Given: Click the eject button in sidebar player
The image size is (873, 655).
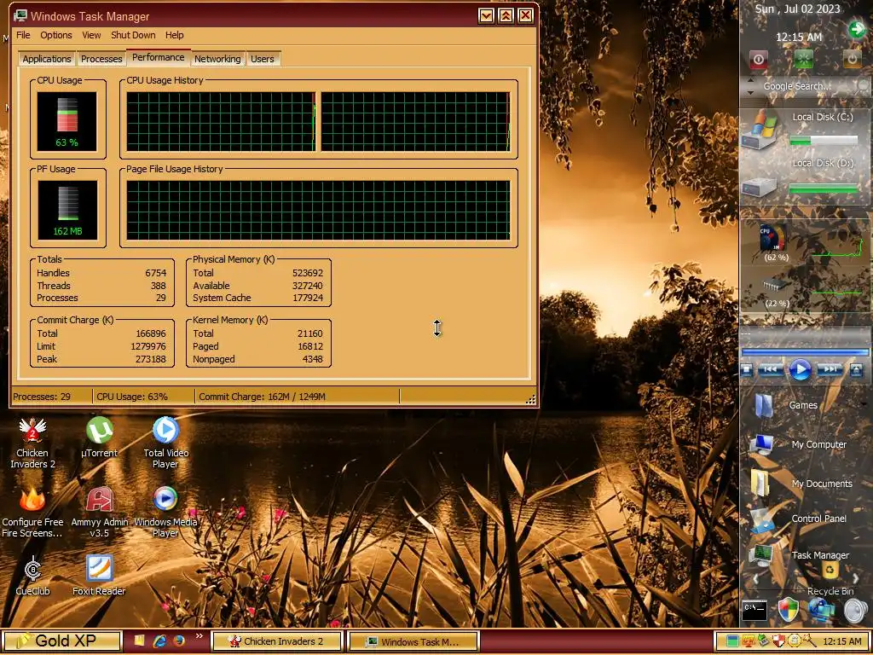Looking at the screenshot, I should (x=856, y=369).
